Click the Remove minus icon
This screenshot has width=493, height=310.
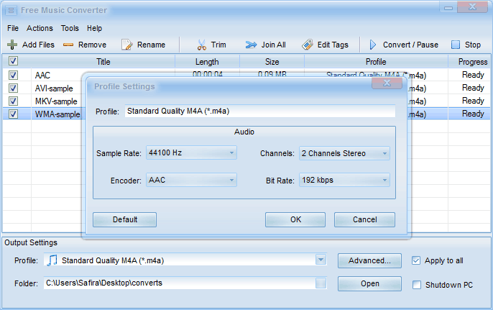68,45
